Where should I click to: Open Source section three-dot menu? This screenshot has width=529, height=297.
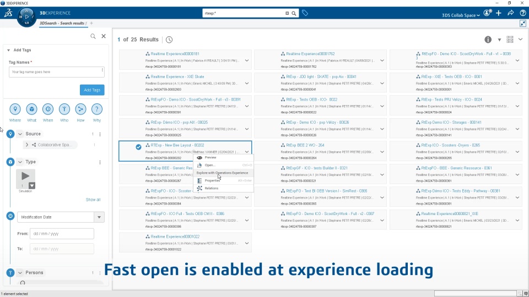pos(100,134)
